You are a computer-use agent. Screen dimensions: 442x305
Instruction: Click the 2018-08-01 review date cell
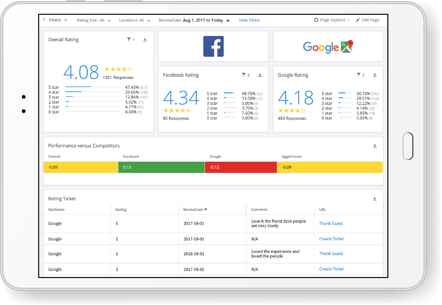[194, 254]
